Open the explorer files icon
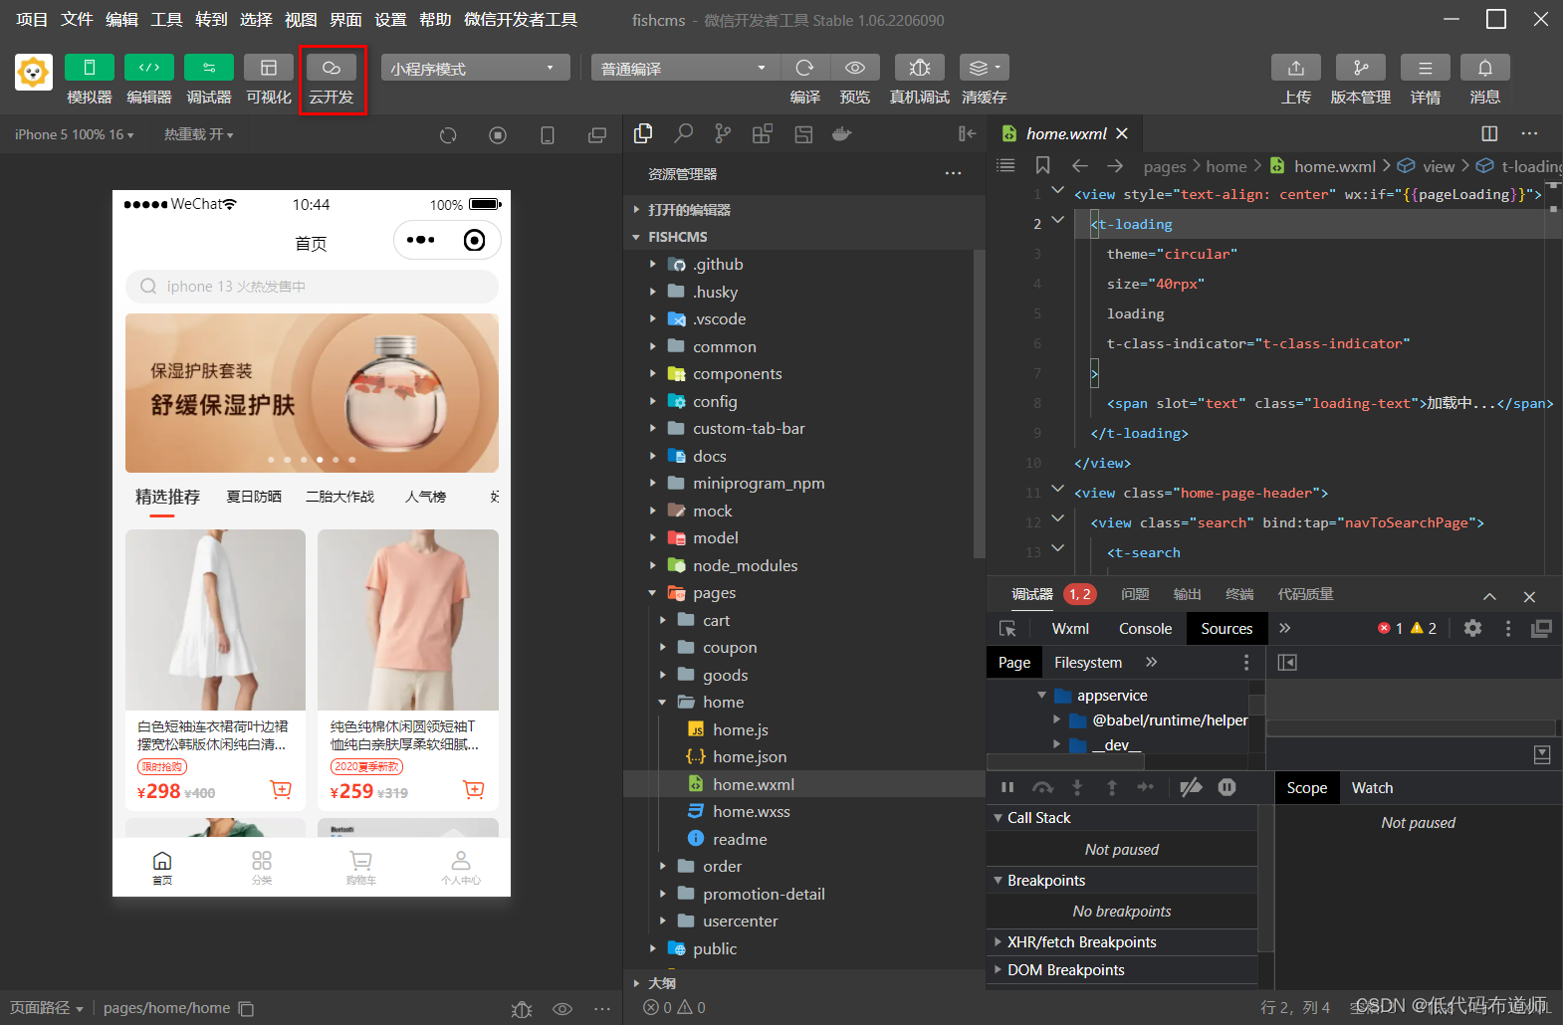 click(643, 134)
